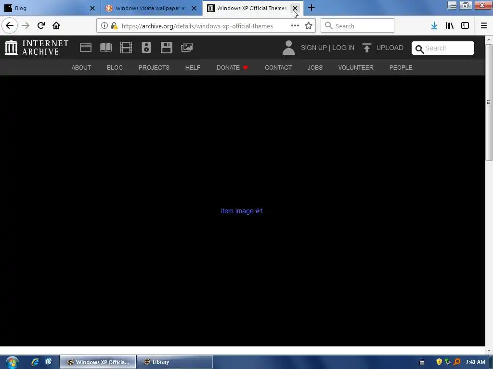Click the orange magnifier tray icon
493x369 pixels.
coord(457,362)
